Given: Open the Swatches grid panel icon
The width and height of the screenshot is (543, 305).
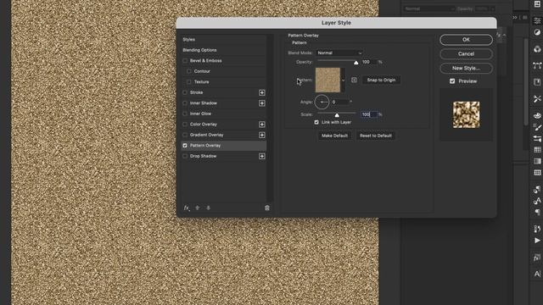Looking at the screenshot, I should pyautogui.click(x=537, y=150).
